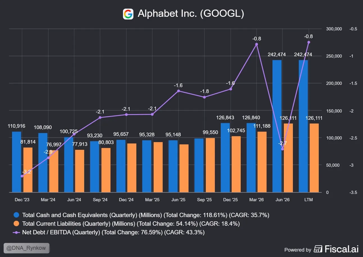The height and width of the screenshot is (257, 363).
Task: Click the Jun '26 line point at -2.7
Action: (x=282, y=149)
